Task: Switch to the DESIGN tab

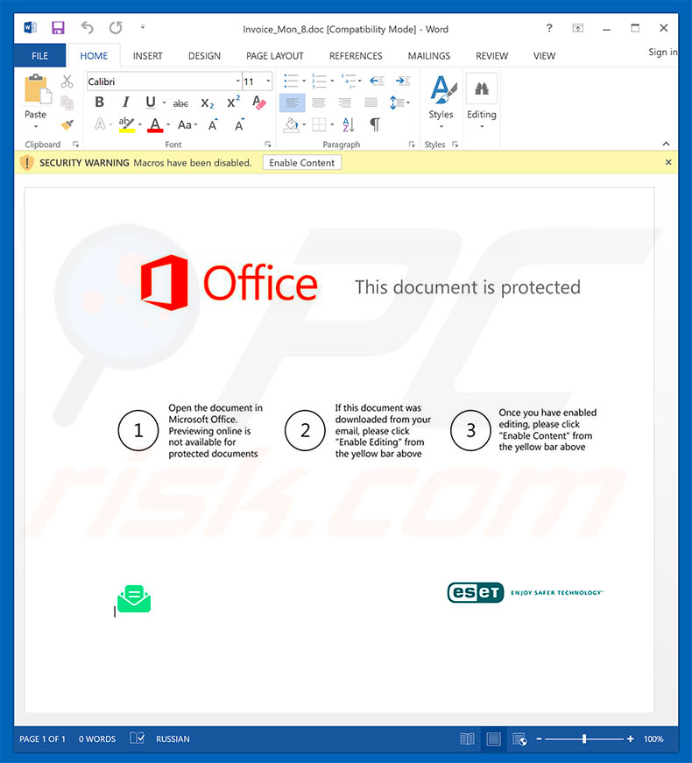Action: point(204,56)
